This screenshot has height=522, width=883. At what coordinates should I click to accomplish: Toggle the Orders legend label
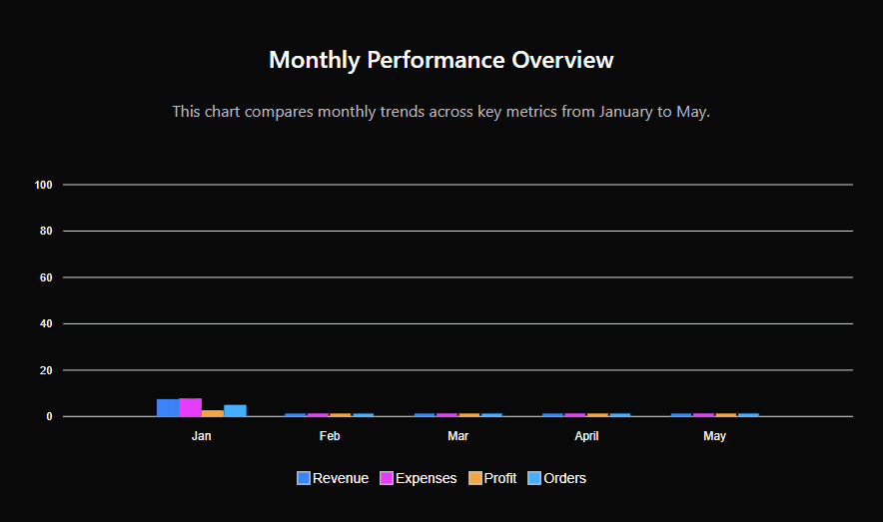click(x=565, y=478)
